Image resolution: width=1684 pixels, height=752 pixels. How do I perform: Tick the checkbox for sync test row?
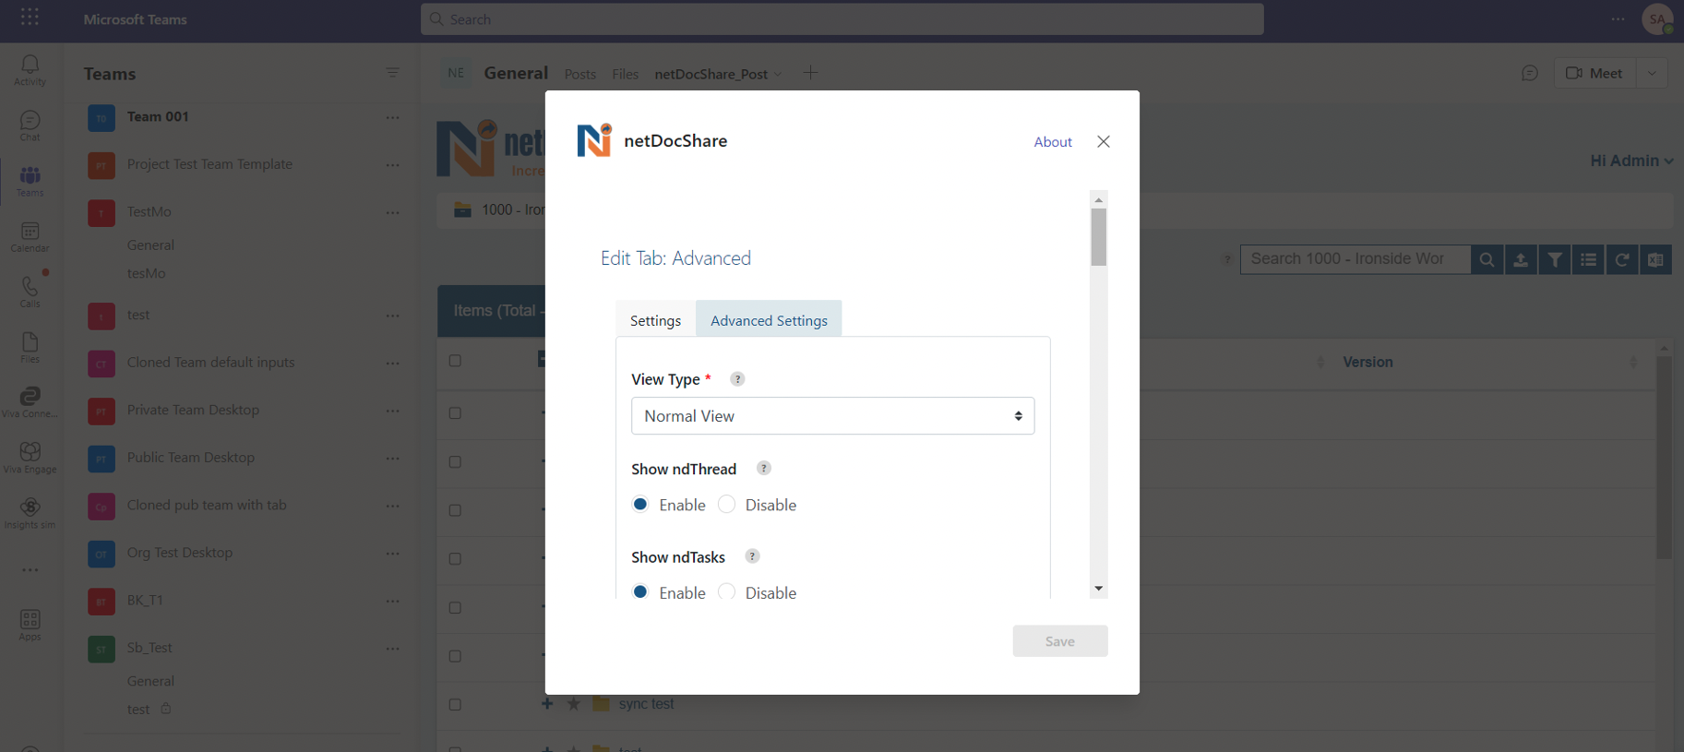tap(455, 704)
